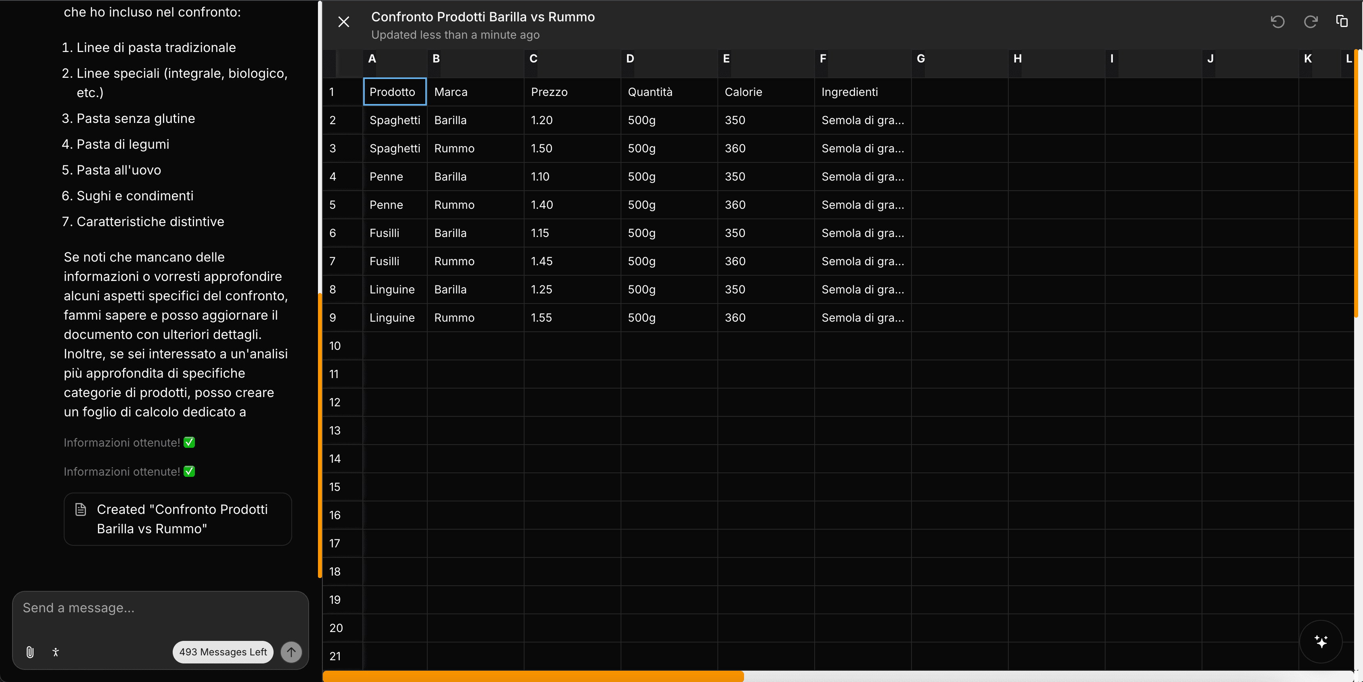The height and width of the screenshot is (682, 1363).
Task: Click the undo arrow icon
Action: pyautogui.click(x=1278, y=22)
